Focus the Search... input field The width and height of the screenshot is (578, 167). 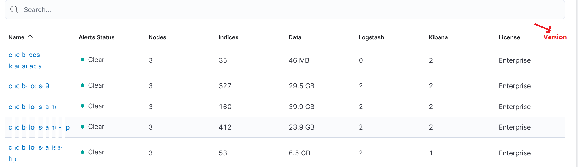pyautogui.click(x=285, y=10)
